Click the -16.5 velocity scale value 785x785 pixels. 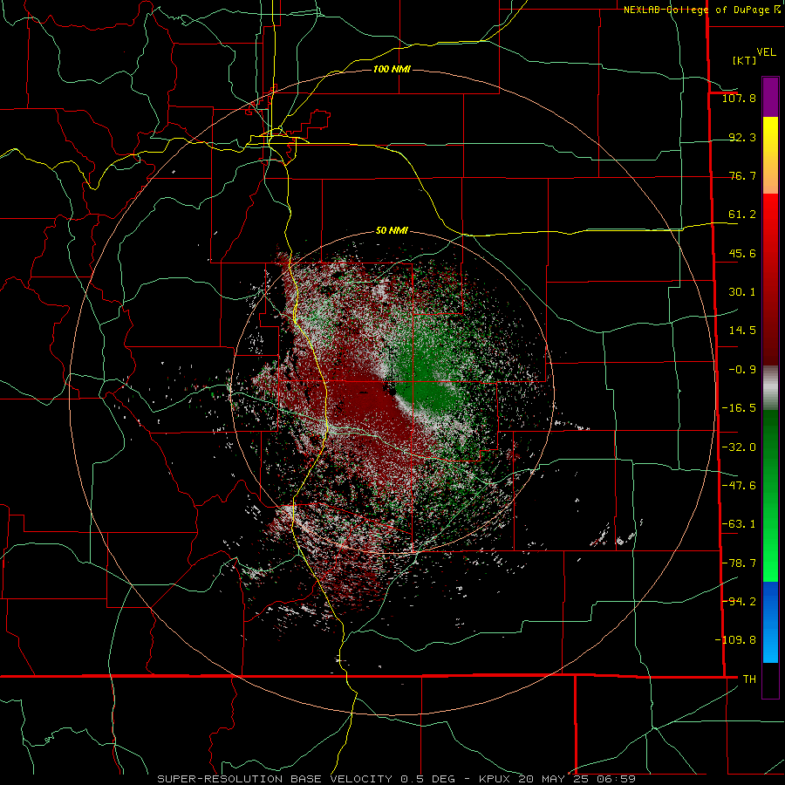click(x=739, y=408)
